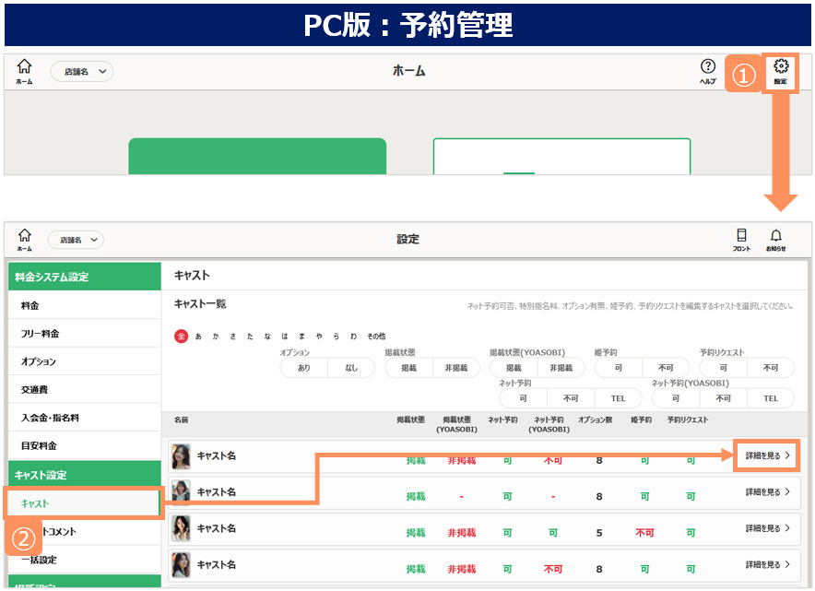
Task: Open ヘルプ via the question mark icon
Action: [707, 70]
